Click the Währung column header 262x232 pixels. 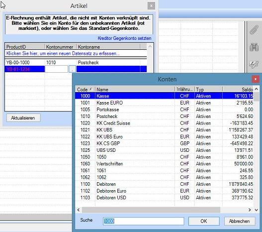(185, 89)
